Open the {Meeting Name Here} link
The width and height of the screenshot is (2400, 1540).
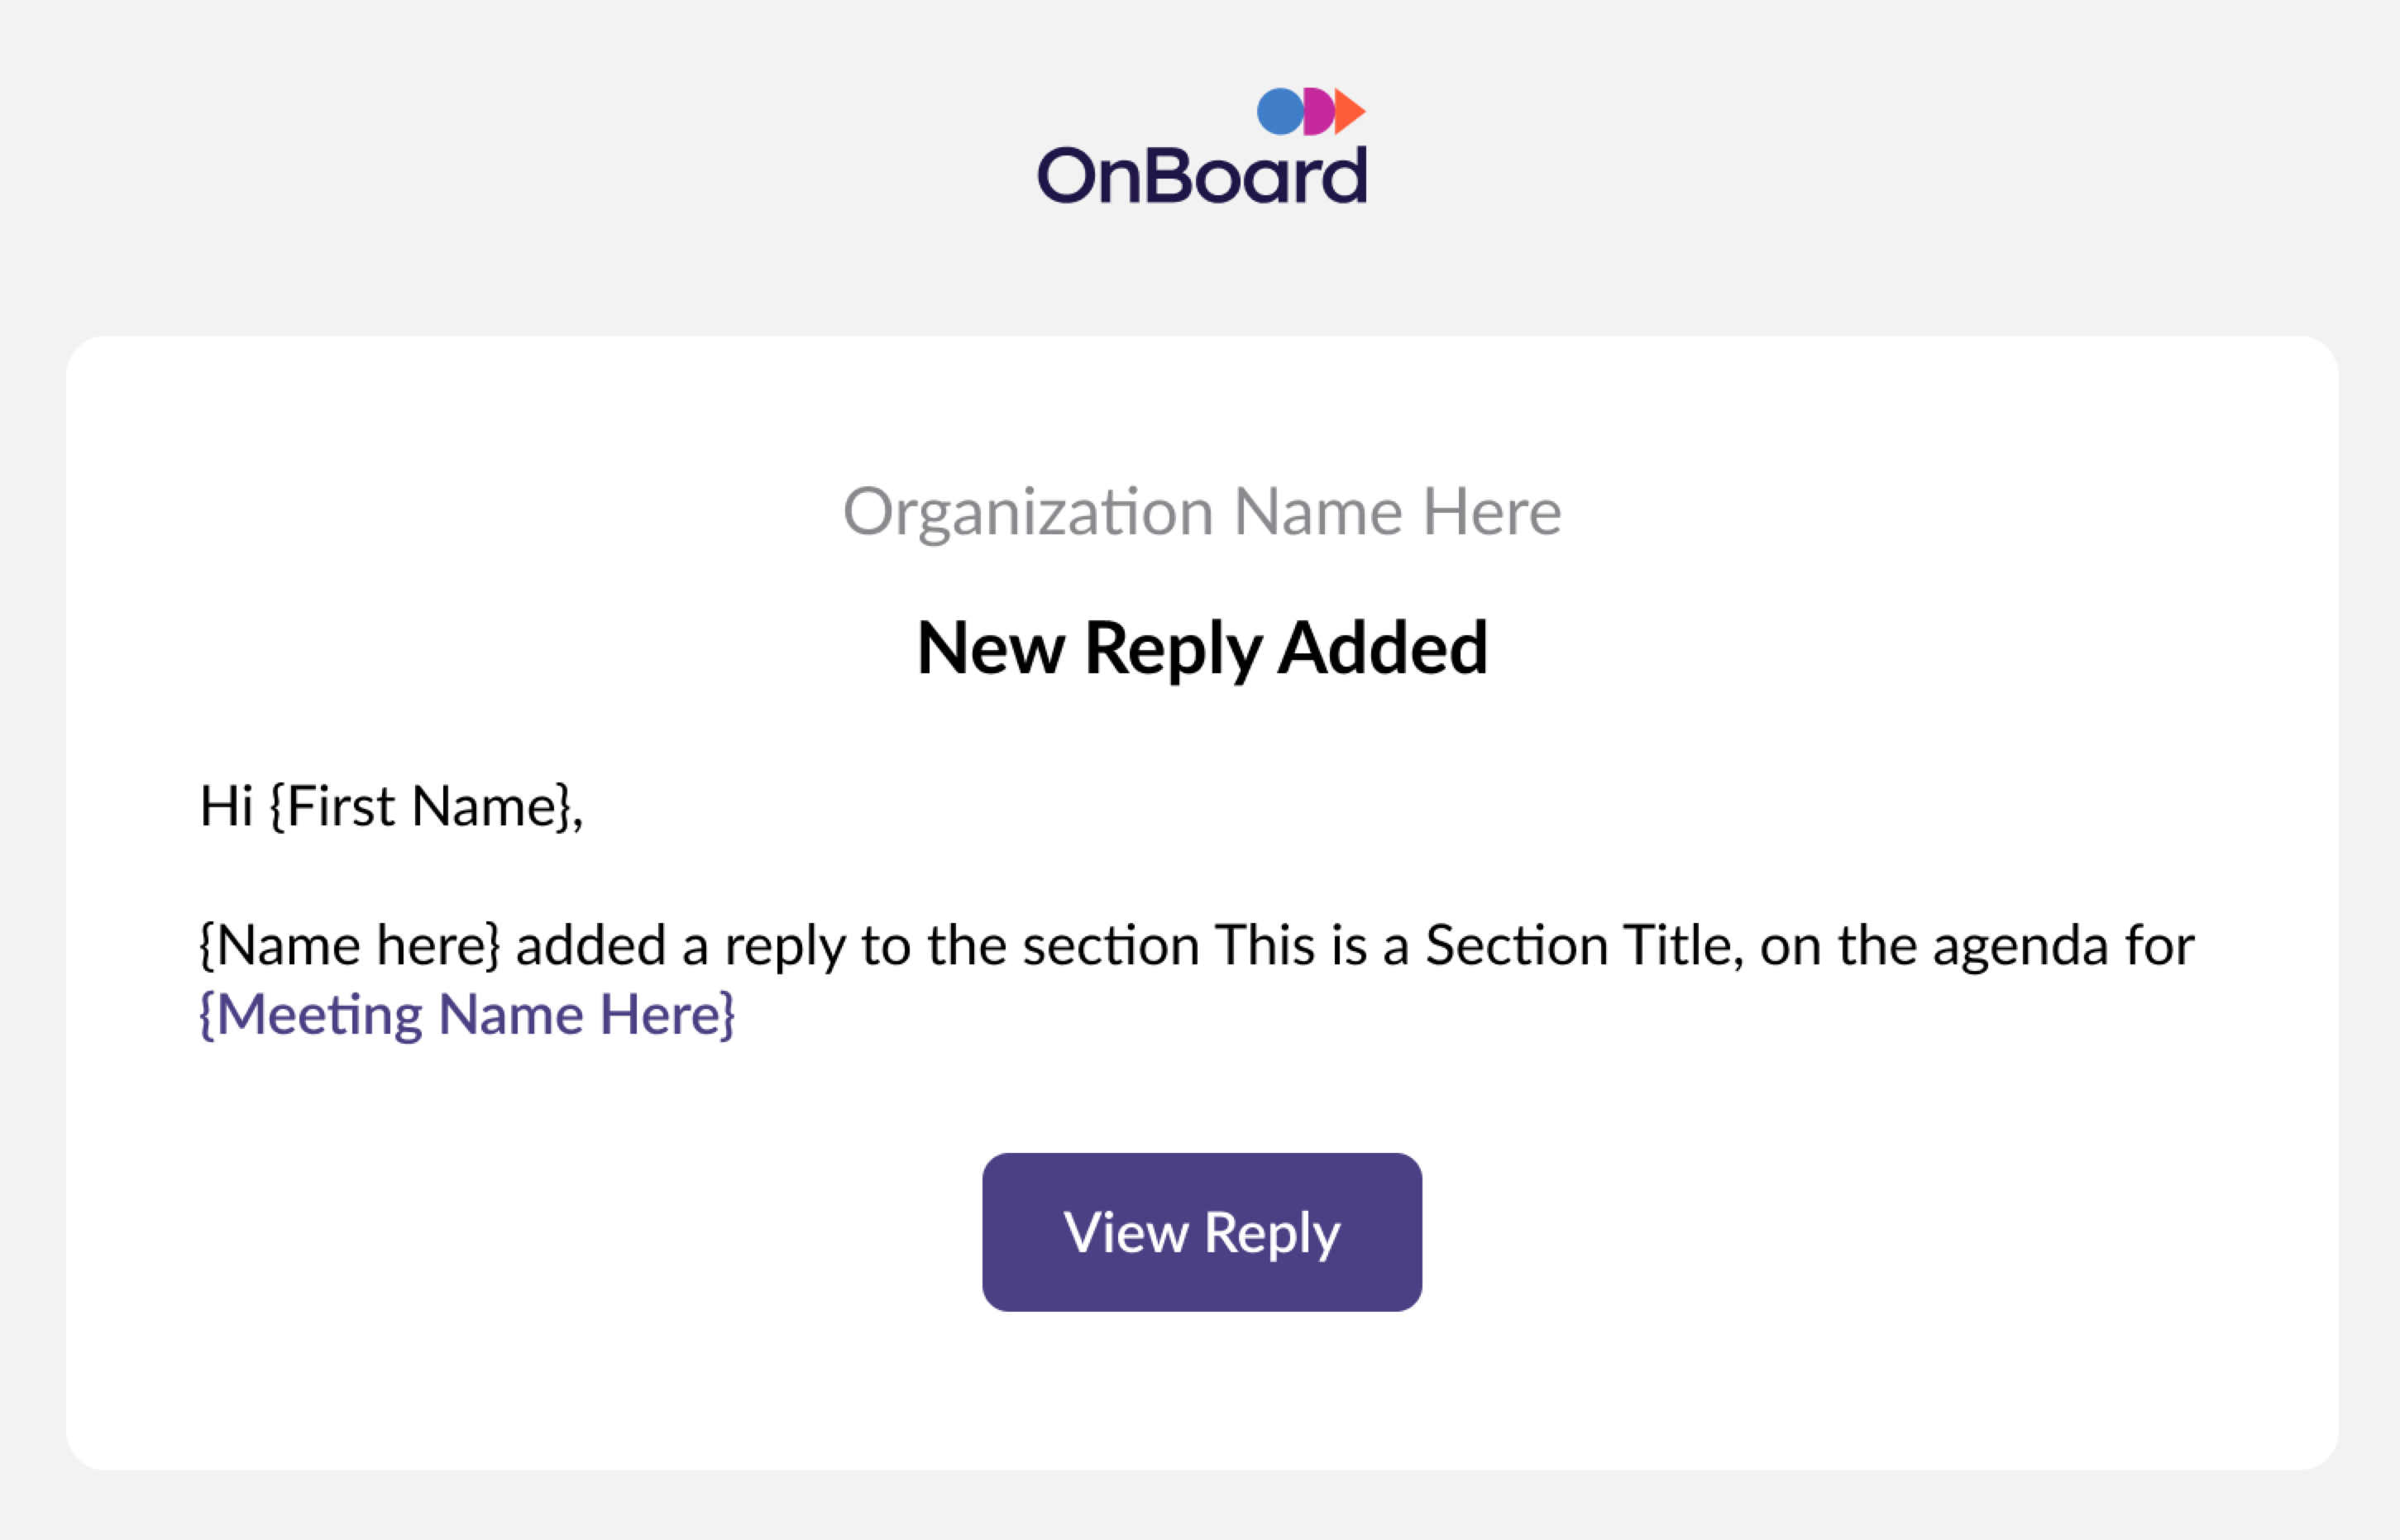coord(467,1015)
